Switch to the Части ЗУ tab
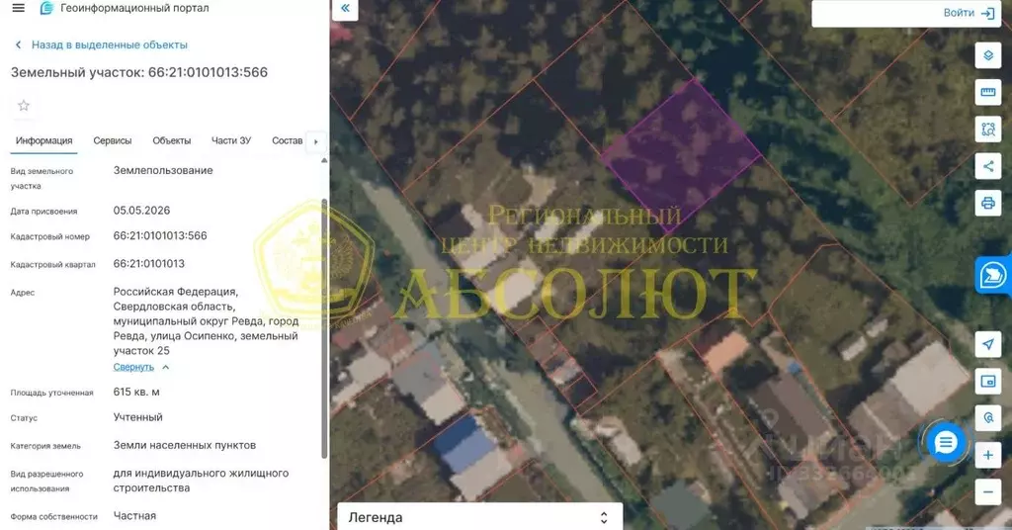 pyautogui.click(x=231, y=140)
